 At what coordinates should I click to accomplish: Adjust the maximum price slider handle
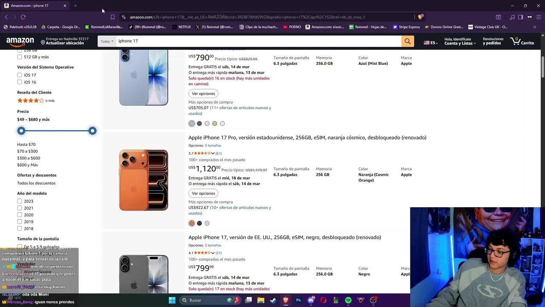coord(92,131)
